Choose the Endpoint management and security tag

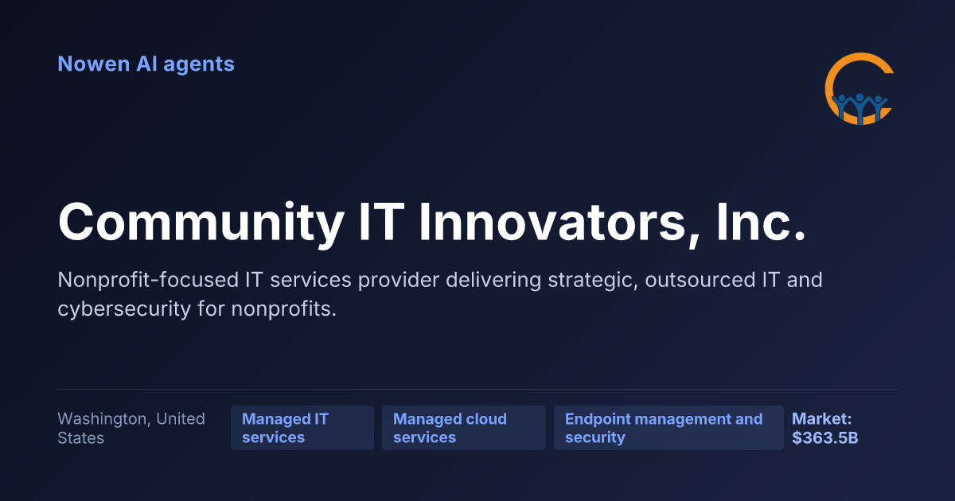668,428
